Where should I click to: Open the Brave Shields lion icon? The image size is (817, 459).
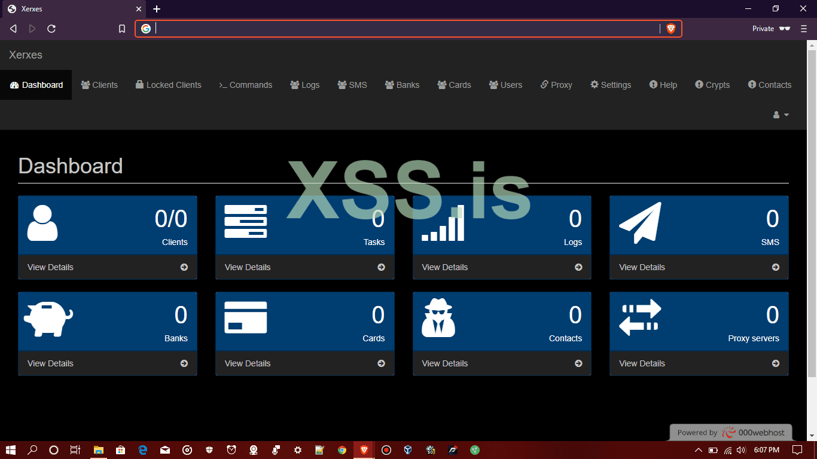pos(671,29)
